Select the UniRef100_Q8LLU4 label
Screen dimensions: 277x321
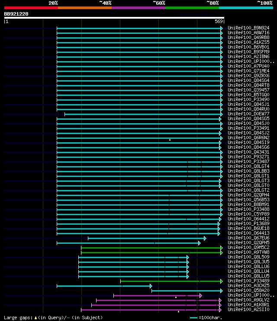click(248, 271)
